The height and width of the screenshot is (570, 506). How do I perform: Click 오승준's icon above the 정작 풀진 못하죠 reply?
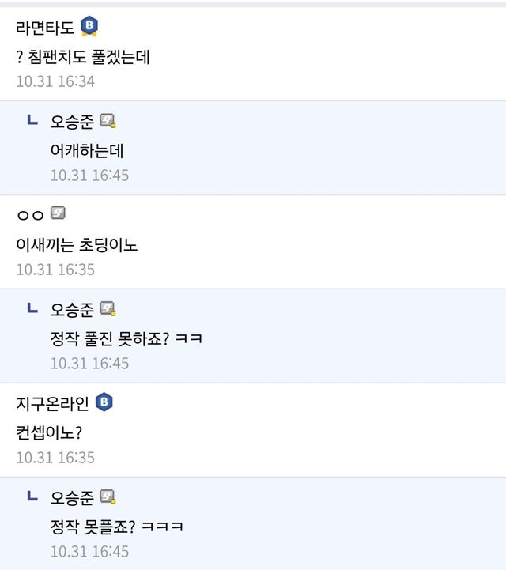[x=108, y=309]
